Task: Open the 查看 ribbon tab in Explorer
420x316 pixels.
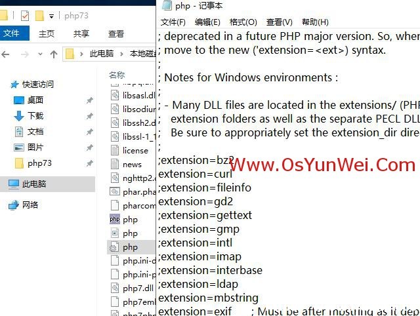Action: click(116, 33)
